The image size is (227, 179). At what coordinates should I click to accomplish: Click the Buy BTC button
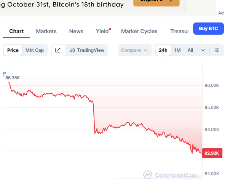coord(208,29)
